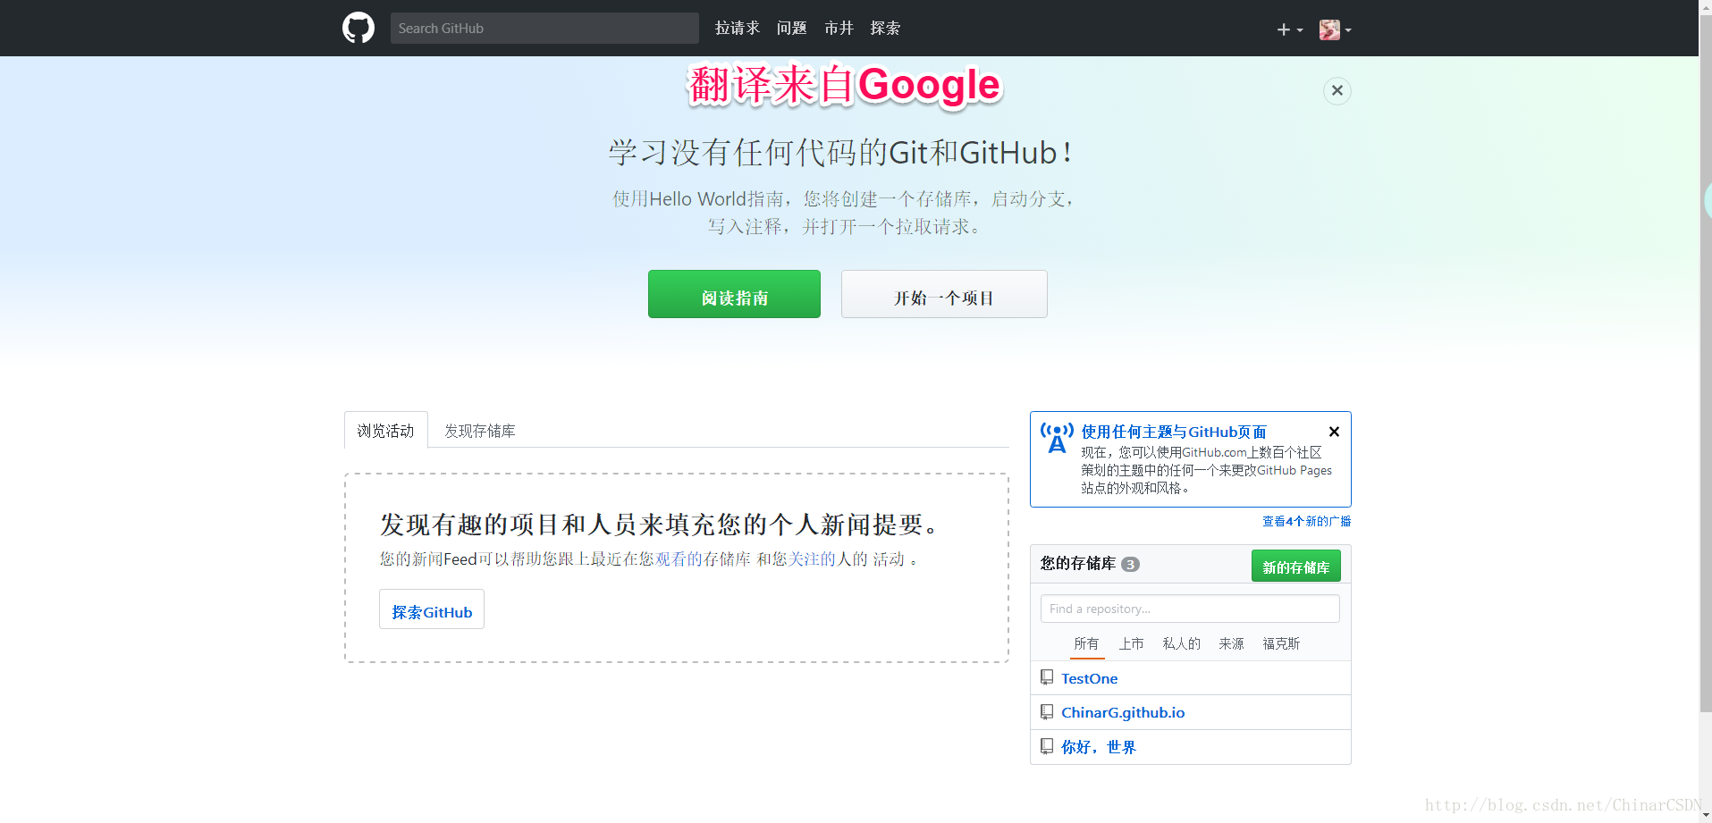Open the TestOne repository
Image resolution: width=1712 pixels, height=823 pixels.
tap(1089, 678)
